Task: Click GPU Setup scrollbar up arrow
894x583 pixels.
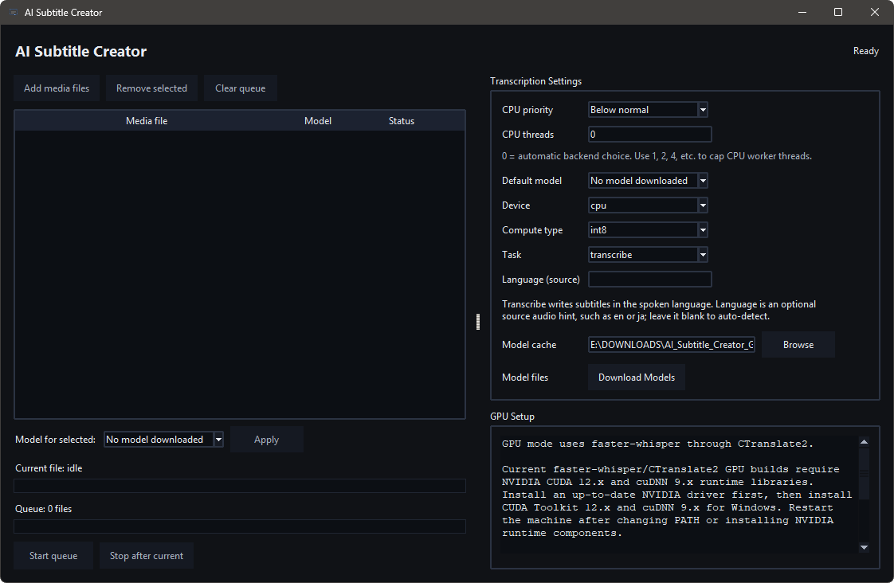Action: [864, 442]
